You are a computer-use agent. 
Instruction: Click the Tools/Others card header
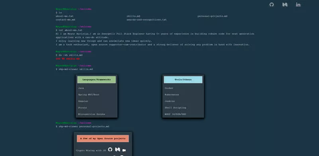[x=183, y=80]
